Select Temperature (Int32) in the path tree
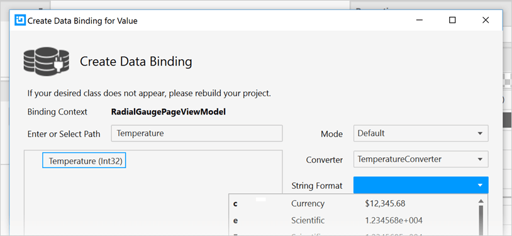The image size is (512, 236). 84,161
